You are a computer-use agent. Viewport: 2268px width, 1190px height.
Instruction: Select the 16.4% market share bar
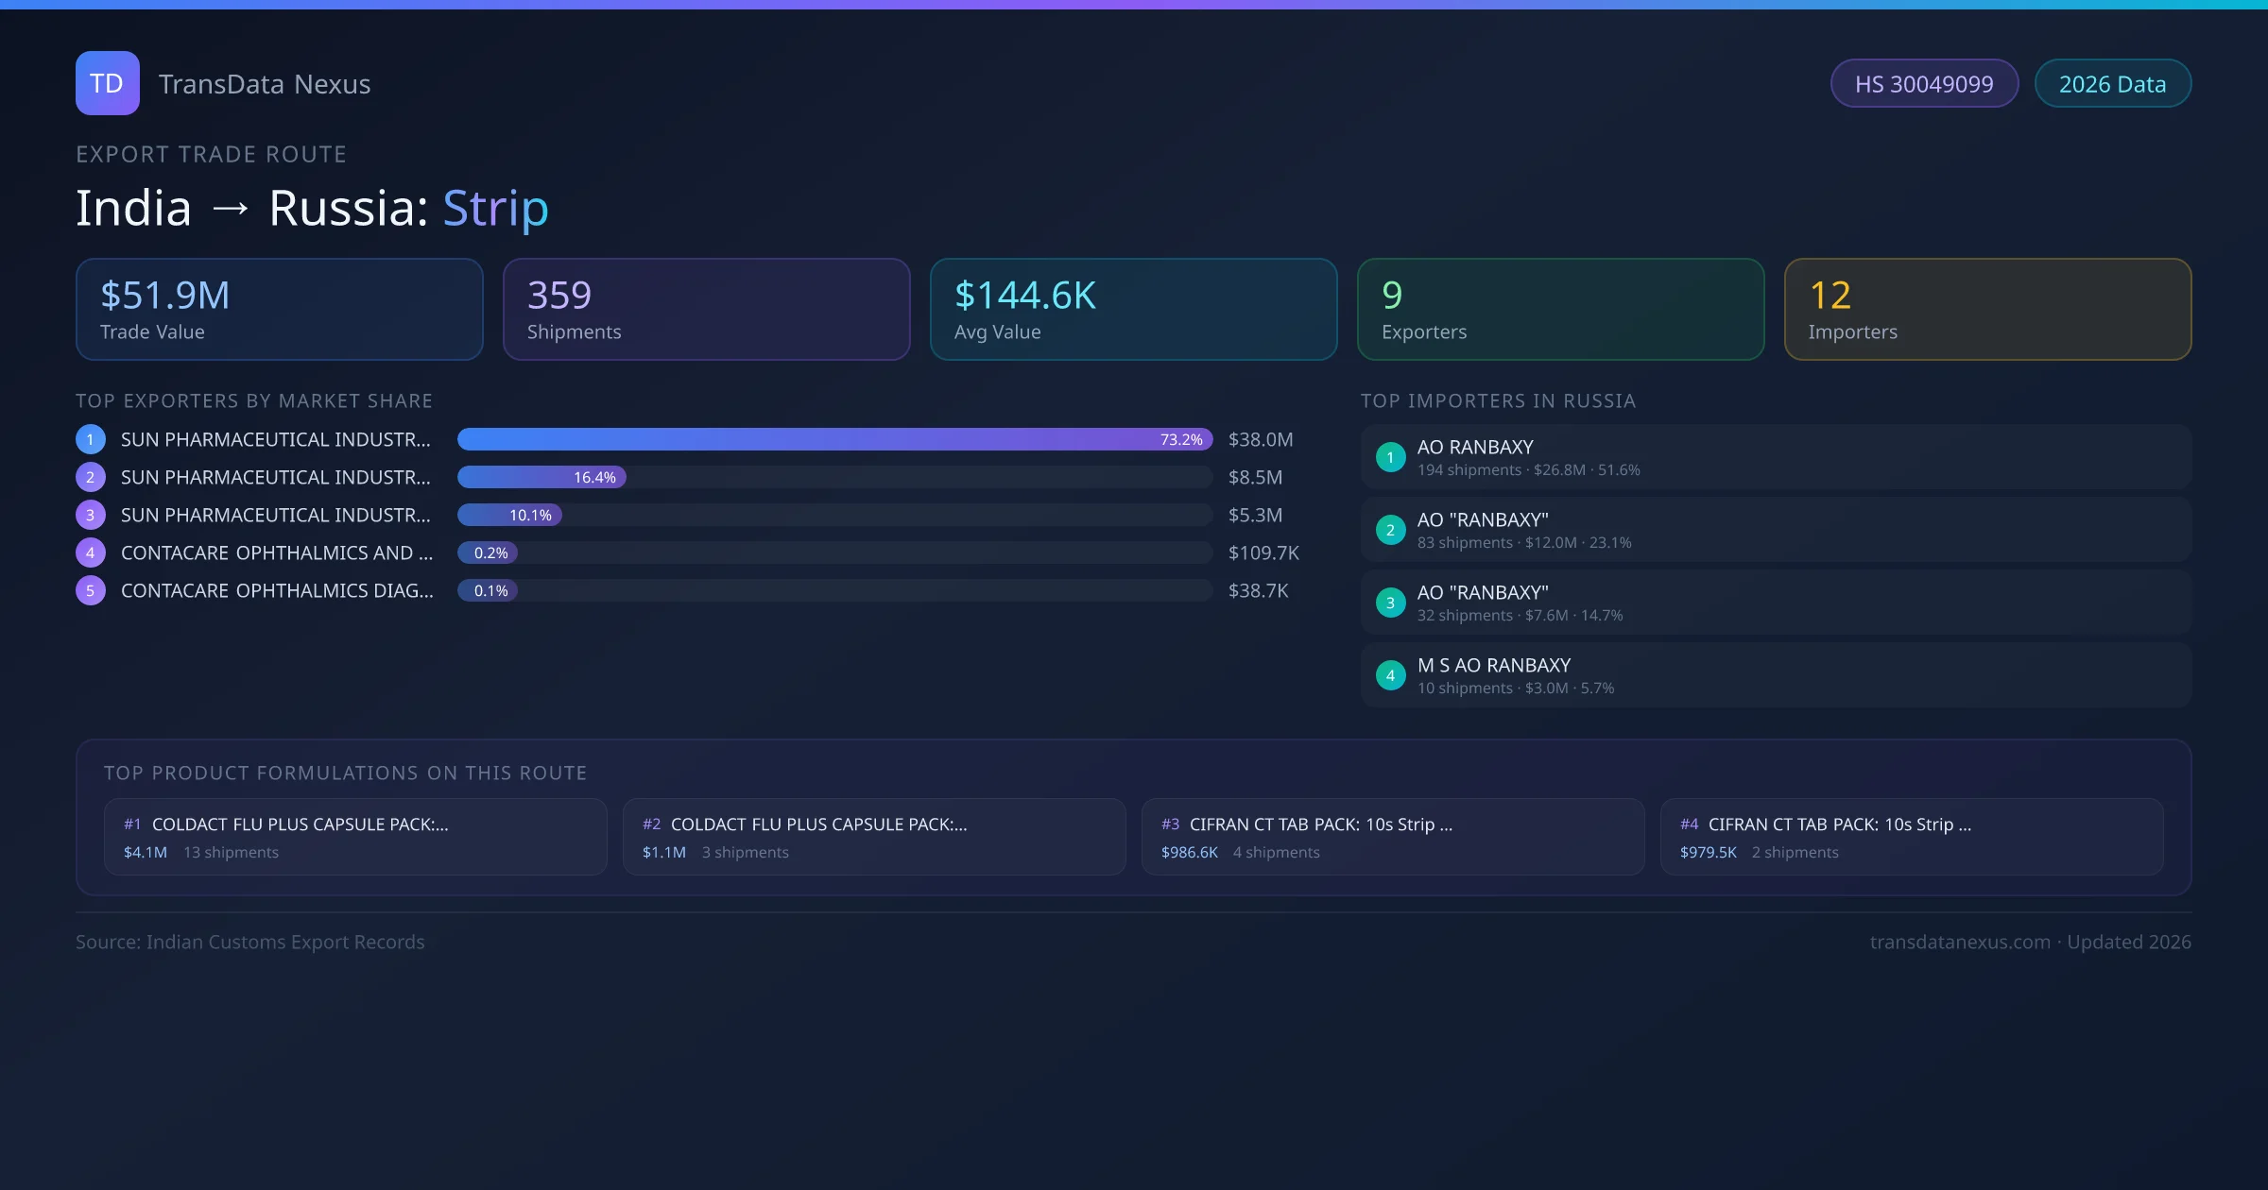tap(541, 477)
